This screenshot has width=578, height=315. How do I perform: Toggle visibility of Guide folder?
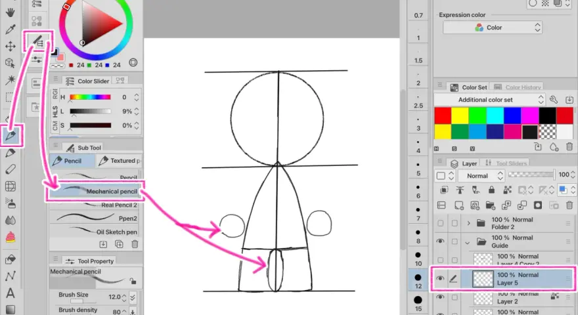coord(440,241)
